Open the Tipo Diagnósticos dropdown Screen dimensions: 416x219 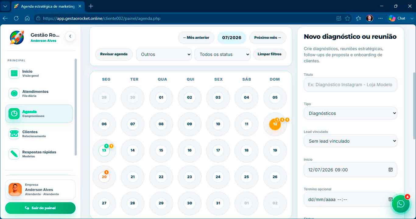click(x=351, y=113)
